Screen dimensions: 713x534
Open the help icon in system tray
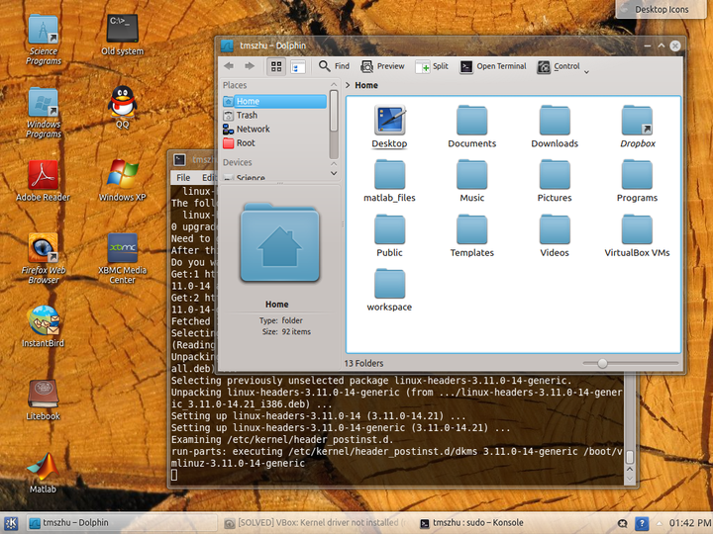tap(641, 523)
